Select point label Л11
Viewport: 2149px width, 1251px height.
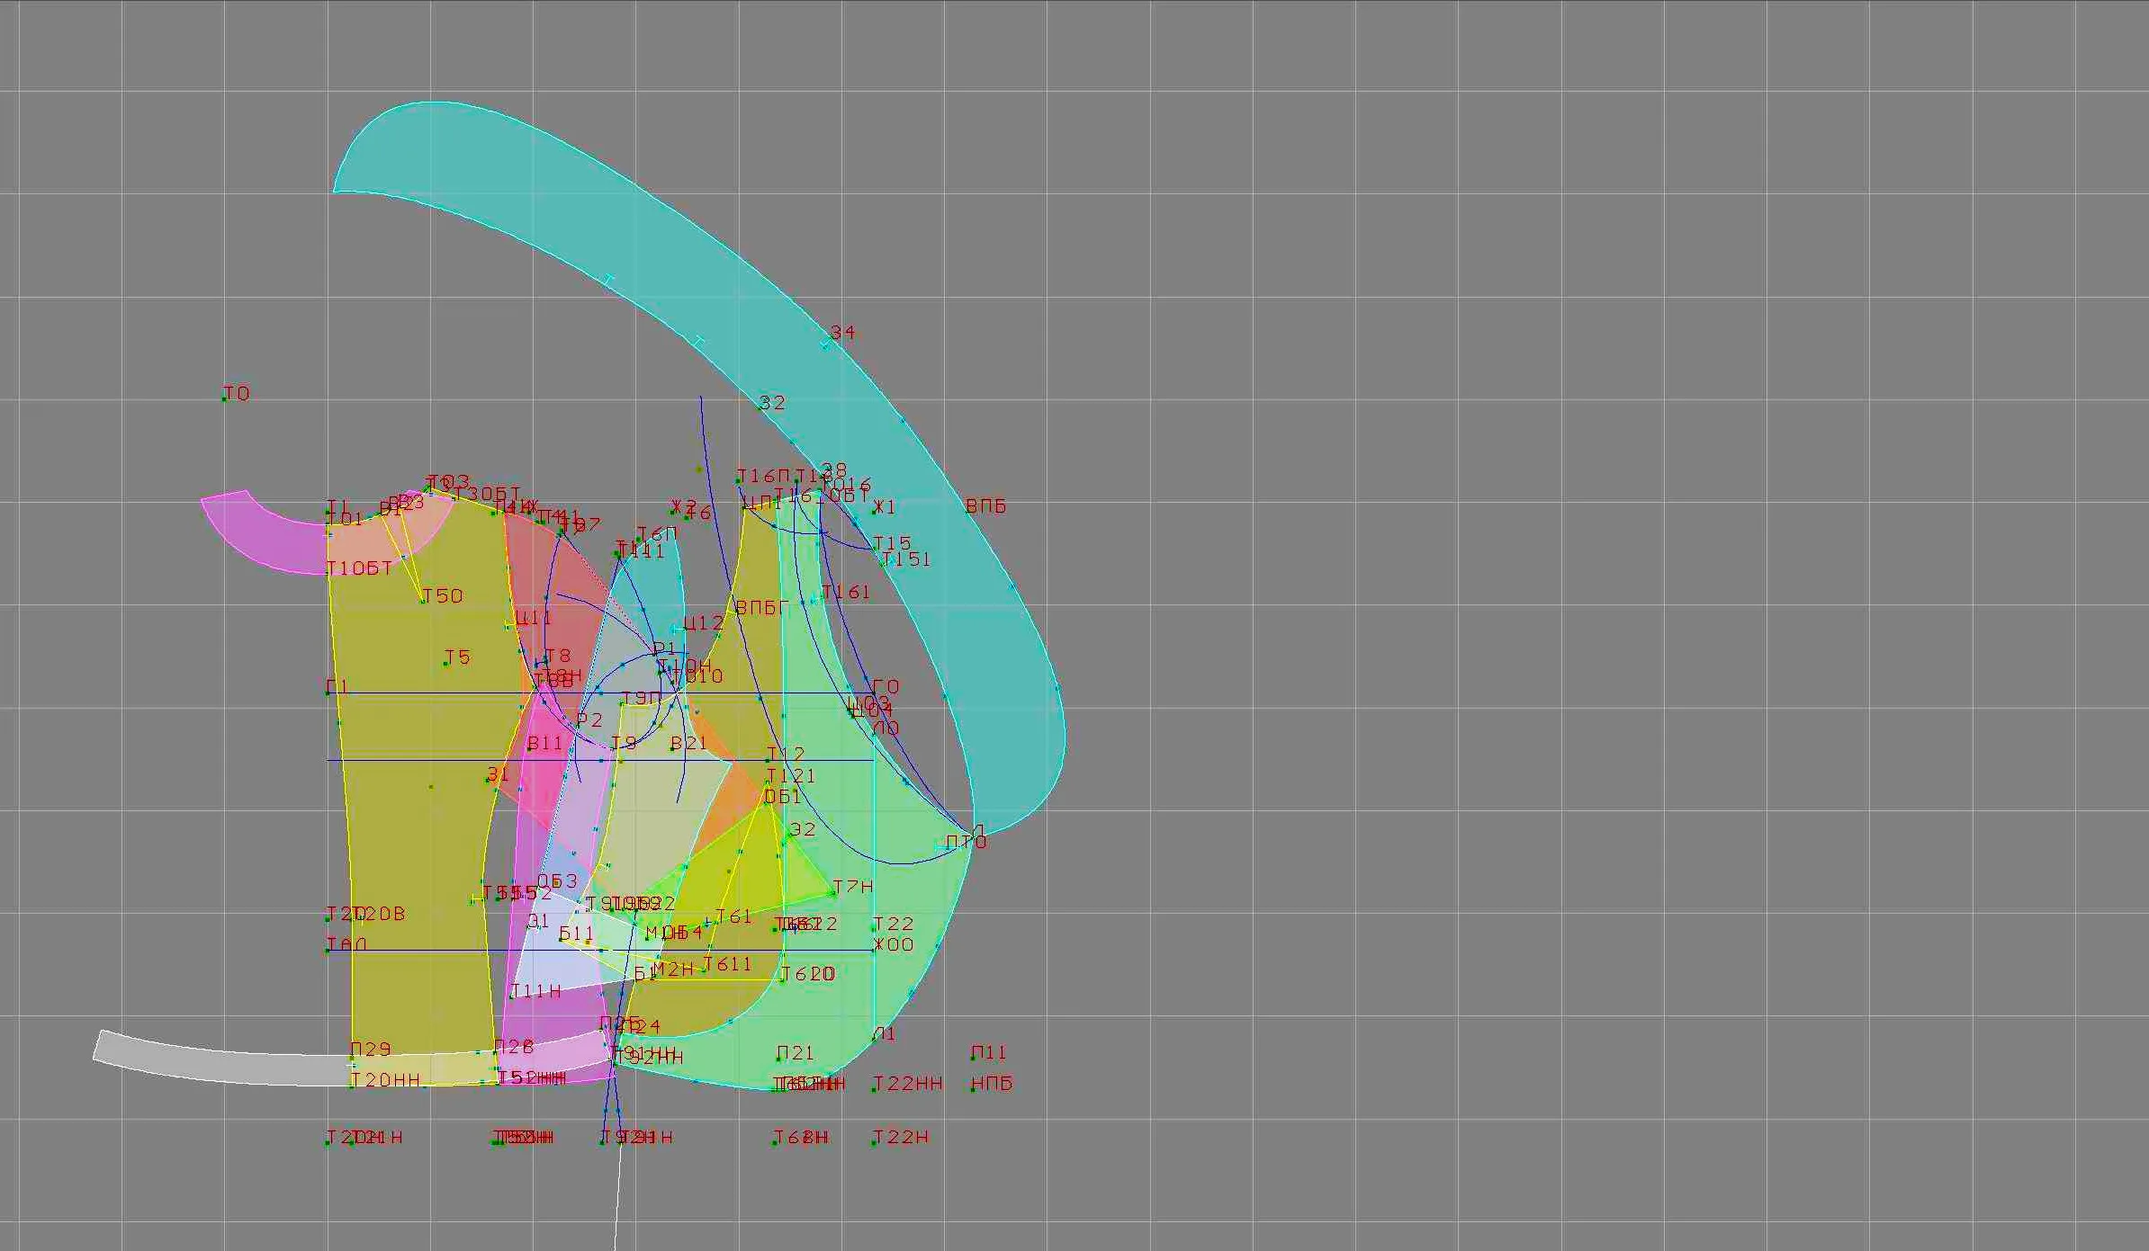[989, 1052]
